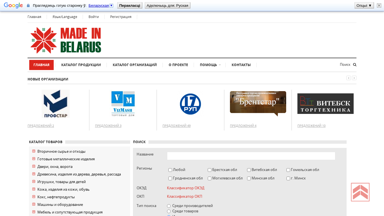The image size is (384, 216).
Task: Open Предложений 10 link
Action: click(311, 126)
